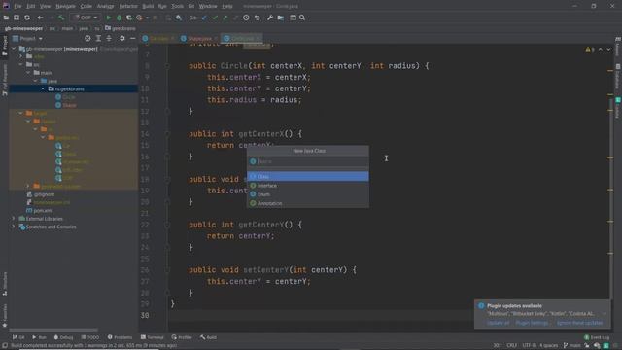Click the Rollback undo icon
Viewport: 622px width, 350px height.
[x=257, y=17]
